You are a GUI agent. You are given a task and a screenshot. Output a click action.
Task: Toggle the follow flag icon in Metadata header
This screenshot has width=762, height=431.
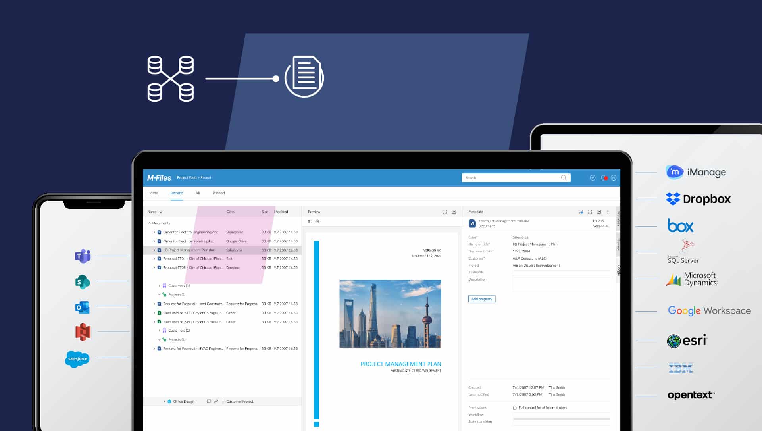581,212
